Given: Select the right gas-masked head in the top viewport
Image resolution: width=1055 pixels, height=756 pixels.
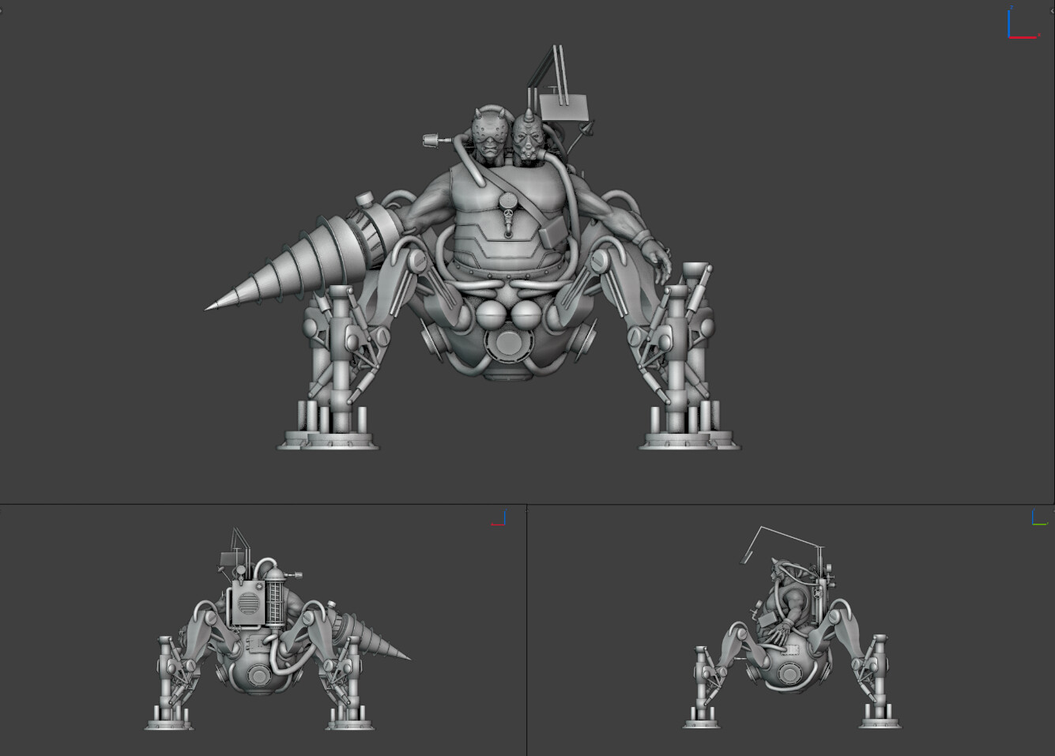Looking at the screenshot, I should [528, 139].
